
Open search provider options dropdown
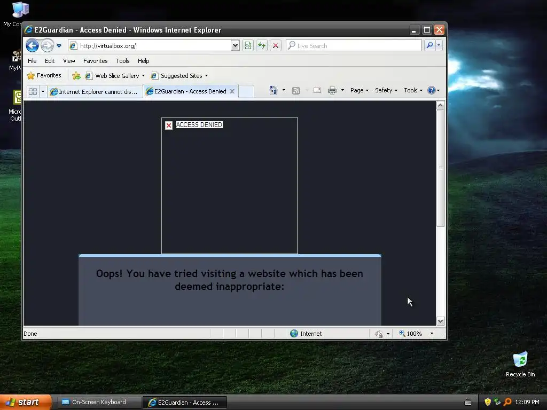click(x=439, y=45)
